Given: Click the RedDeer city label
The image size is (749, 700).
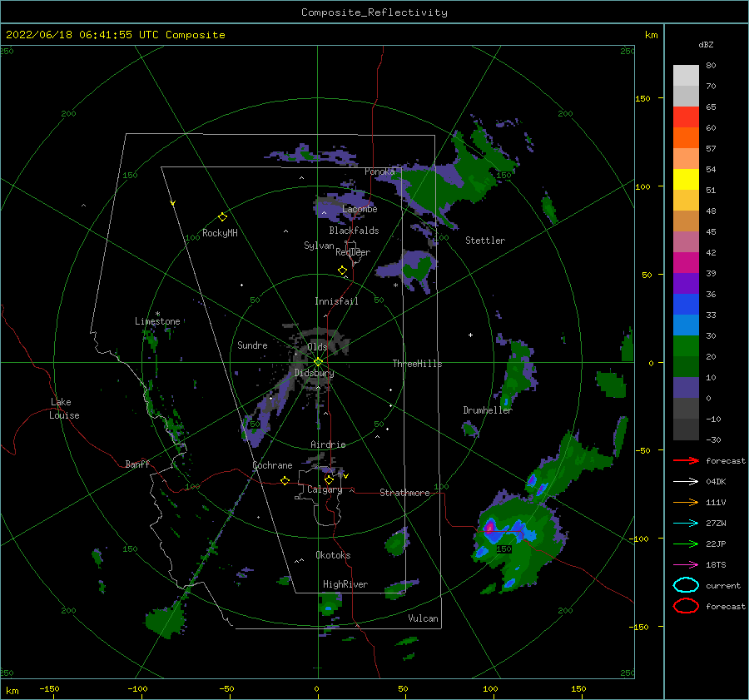Looking at the screenshot, I should [x=353, y=252].
